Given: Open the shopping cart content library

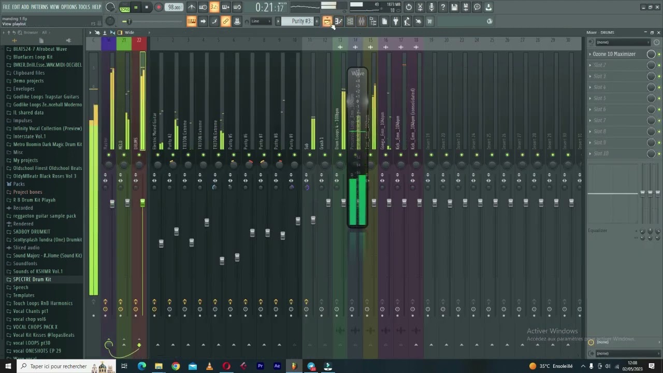Looking at the screenshot, I should coord(429,21).
